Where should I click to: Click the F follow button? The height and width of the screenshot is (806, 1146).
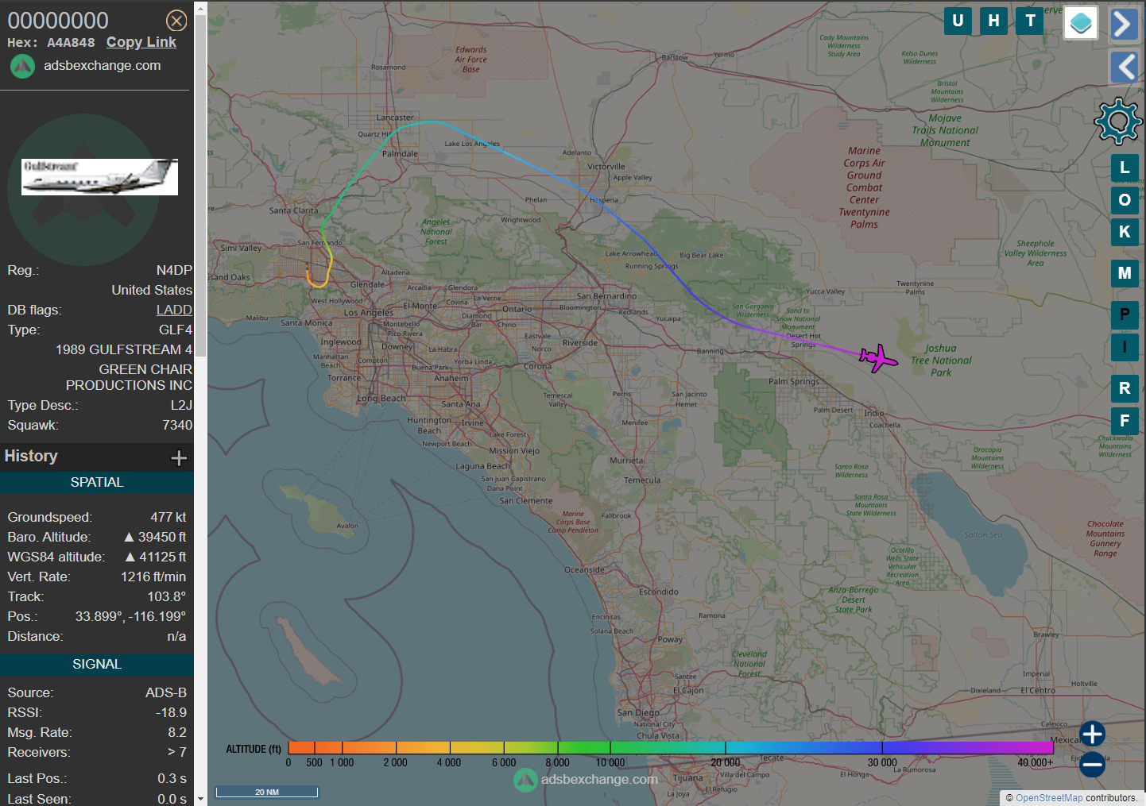(1125, 421)
